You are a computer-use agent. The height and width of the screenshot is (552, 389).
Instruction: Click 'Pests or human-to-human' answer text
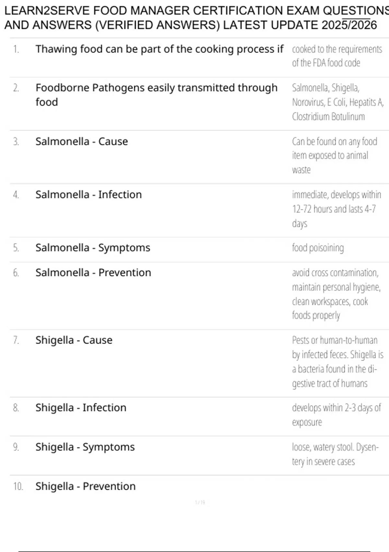(x=337, y=361)
